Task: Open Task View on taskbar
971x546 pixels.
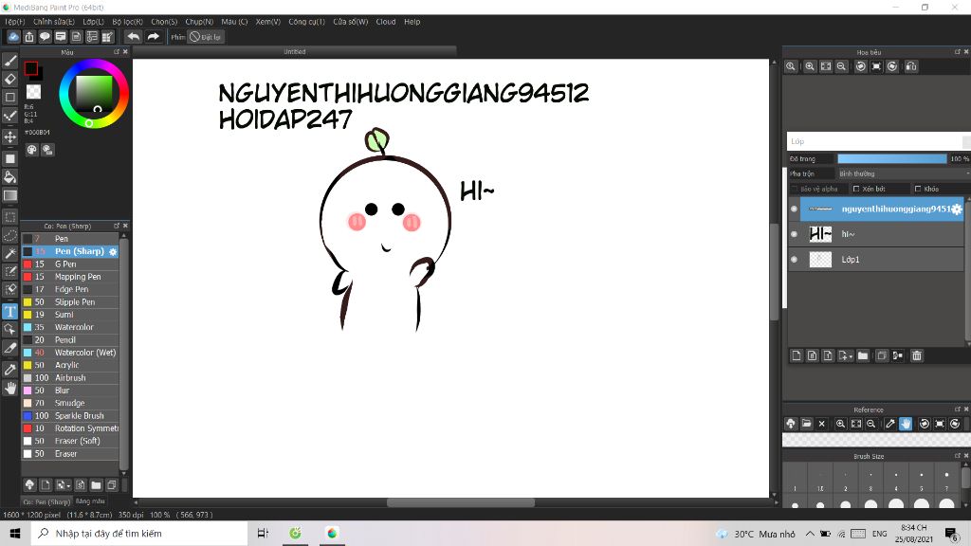Action: click(x=263, y=533)
